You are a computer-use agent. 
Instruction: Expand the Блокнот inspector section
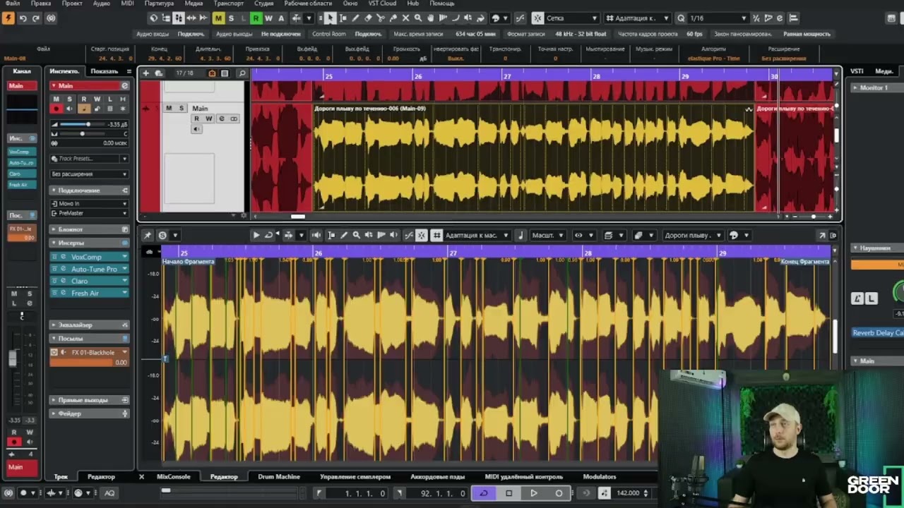pyautogui.click(x=71, y=229)
